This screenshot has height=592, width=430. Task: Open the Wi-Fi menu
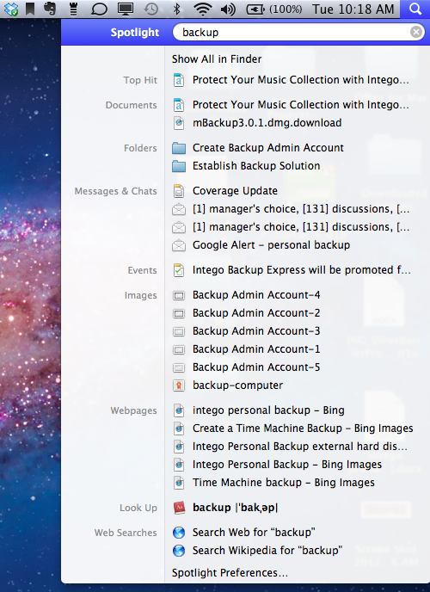pyautogui.click(x=203, y=9)
